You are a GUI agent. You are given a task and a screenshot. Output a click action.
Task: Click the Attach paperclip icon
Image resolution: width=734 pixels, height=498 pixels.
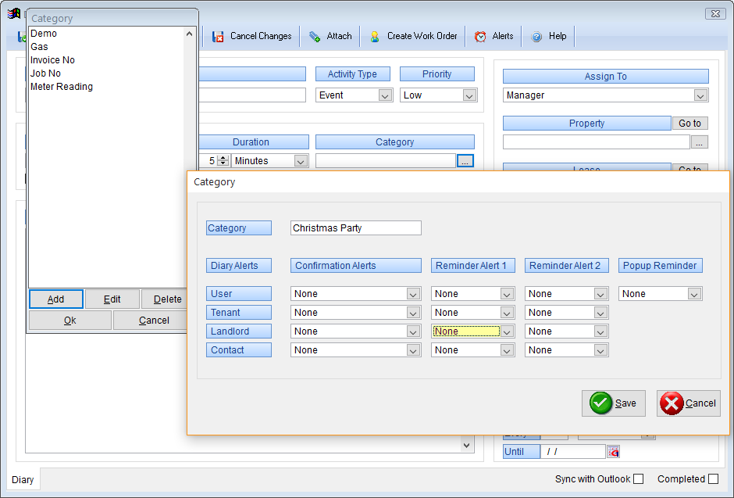tap(315, 37)
